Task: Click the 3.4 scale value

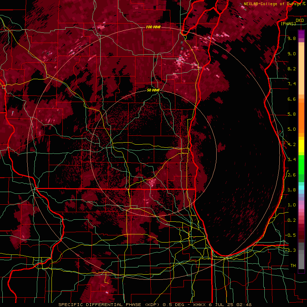Action: [x=292, y=160]
